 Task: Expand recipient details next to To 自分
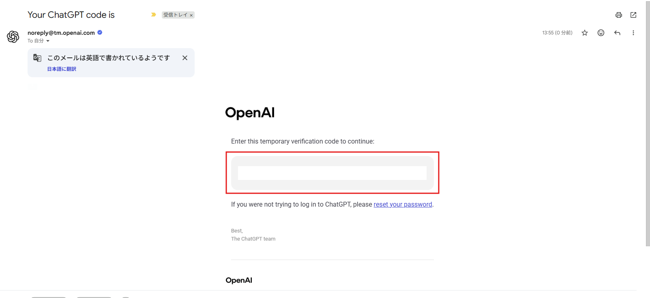(x=48, y=41)
